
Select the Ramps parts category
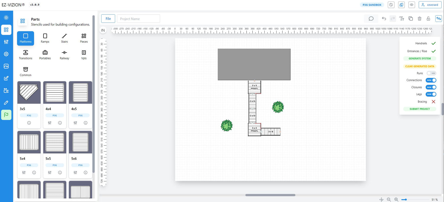click(45, 38)
